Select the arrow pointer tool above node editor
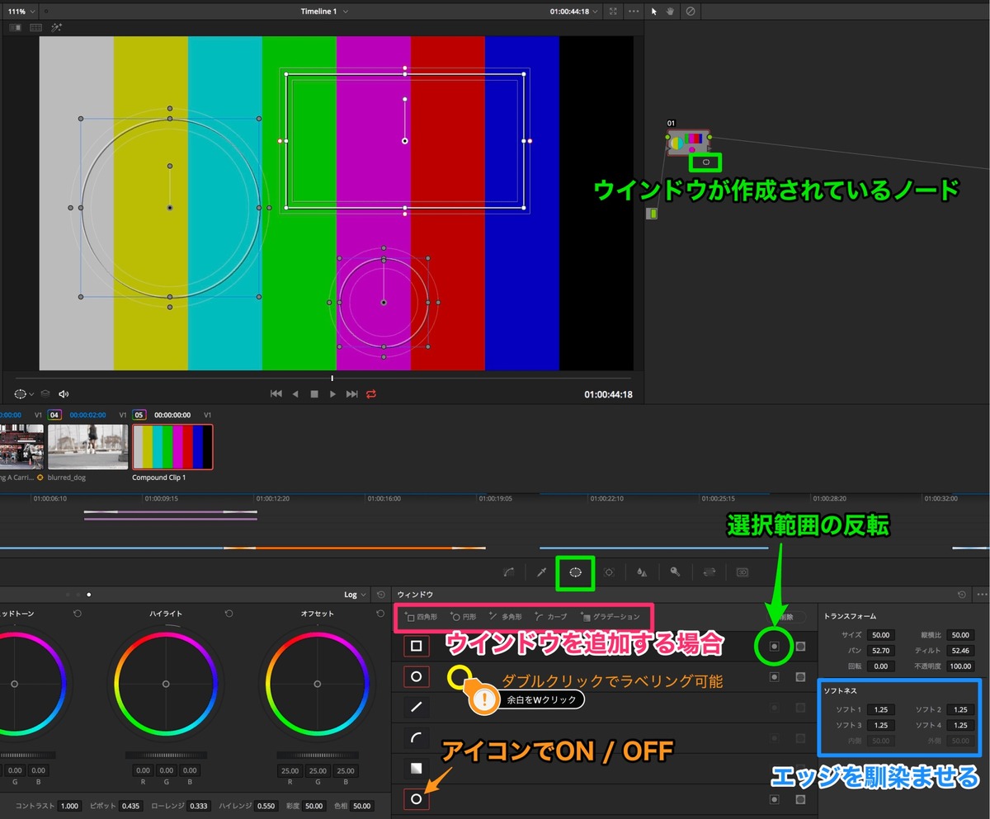 click(x=654, y=12)
